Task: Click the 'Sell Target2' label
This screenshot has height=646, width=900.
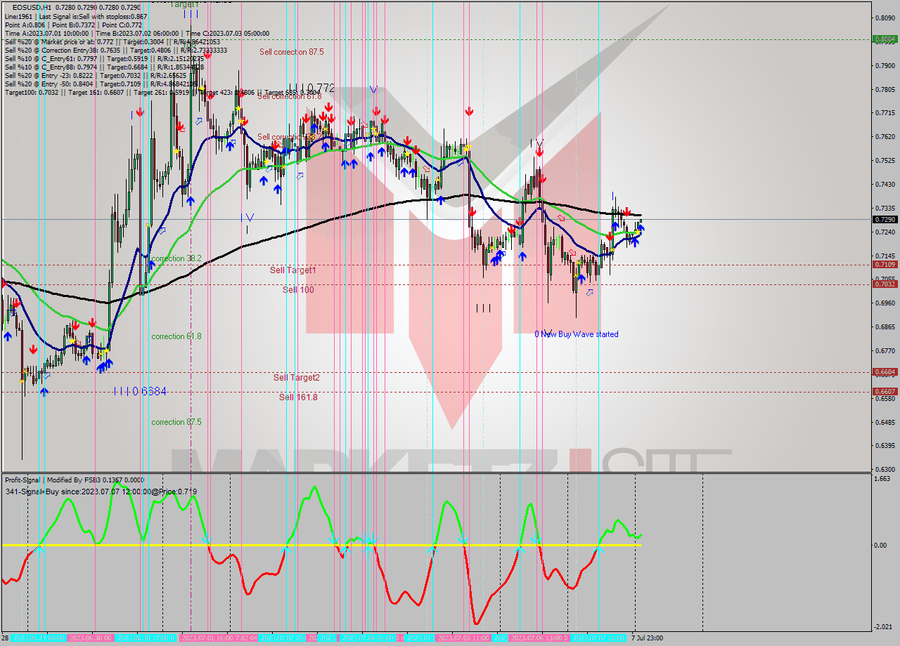Action: [297, 378]
